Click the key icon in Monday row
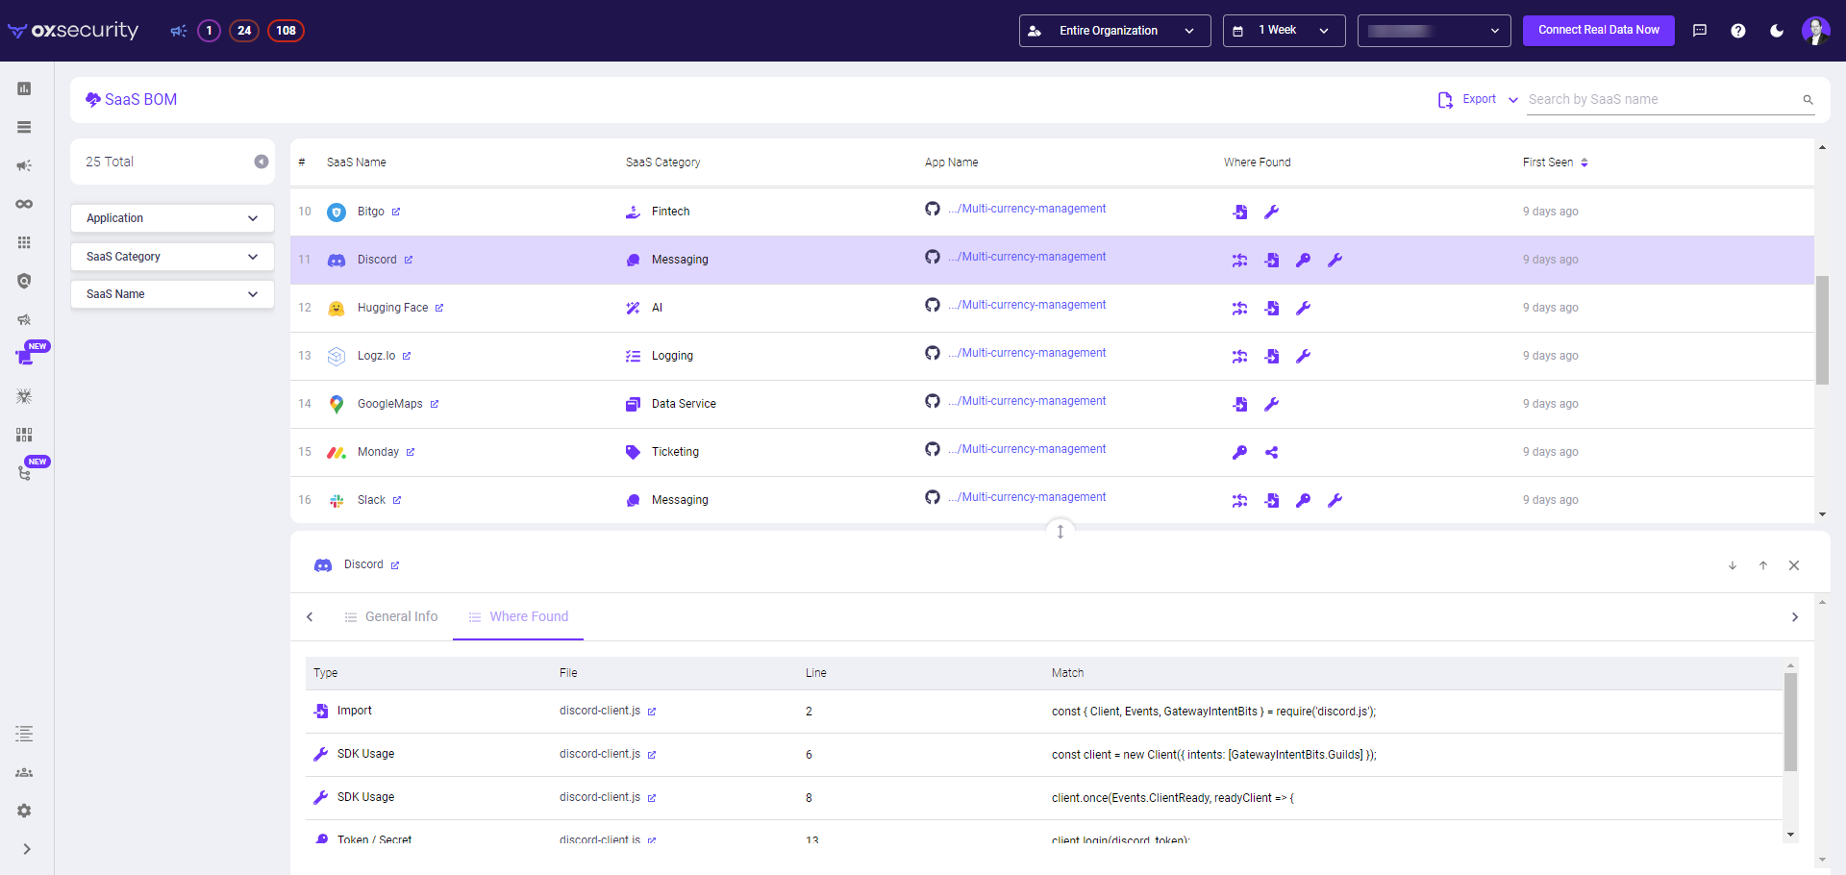Screen dimensions: 1846x875 1240,452
